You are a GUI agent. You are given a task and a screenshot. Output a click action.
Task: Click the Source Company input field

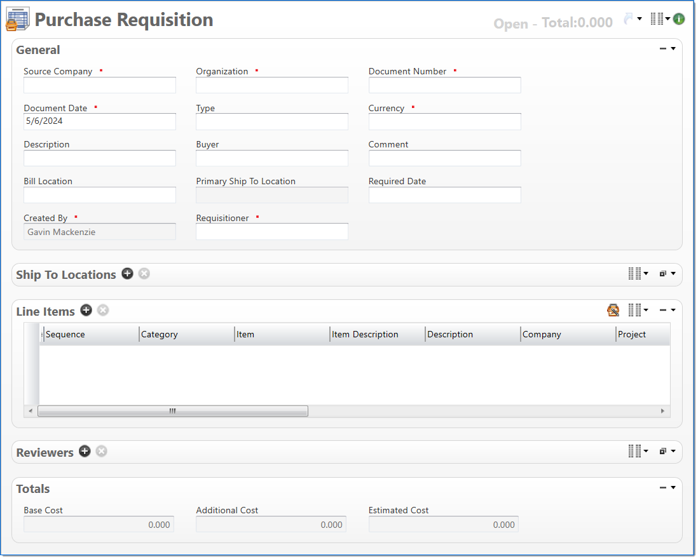100,85
